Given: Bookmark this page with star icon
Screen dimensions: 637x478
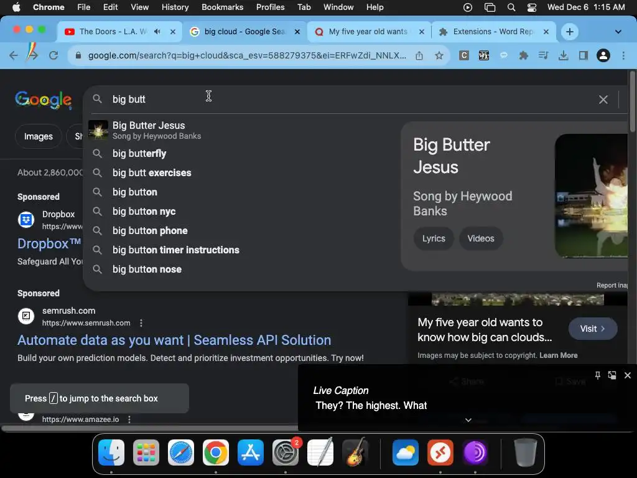Looking at the screenshot, I should tap(439, 55).
